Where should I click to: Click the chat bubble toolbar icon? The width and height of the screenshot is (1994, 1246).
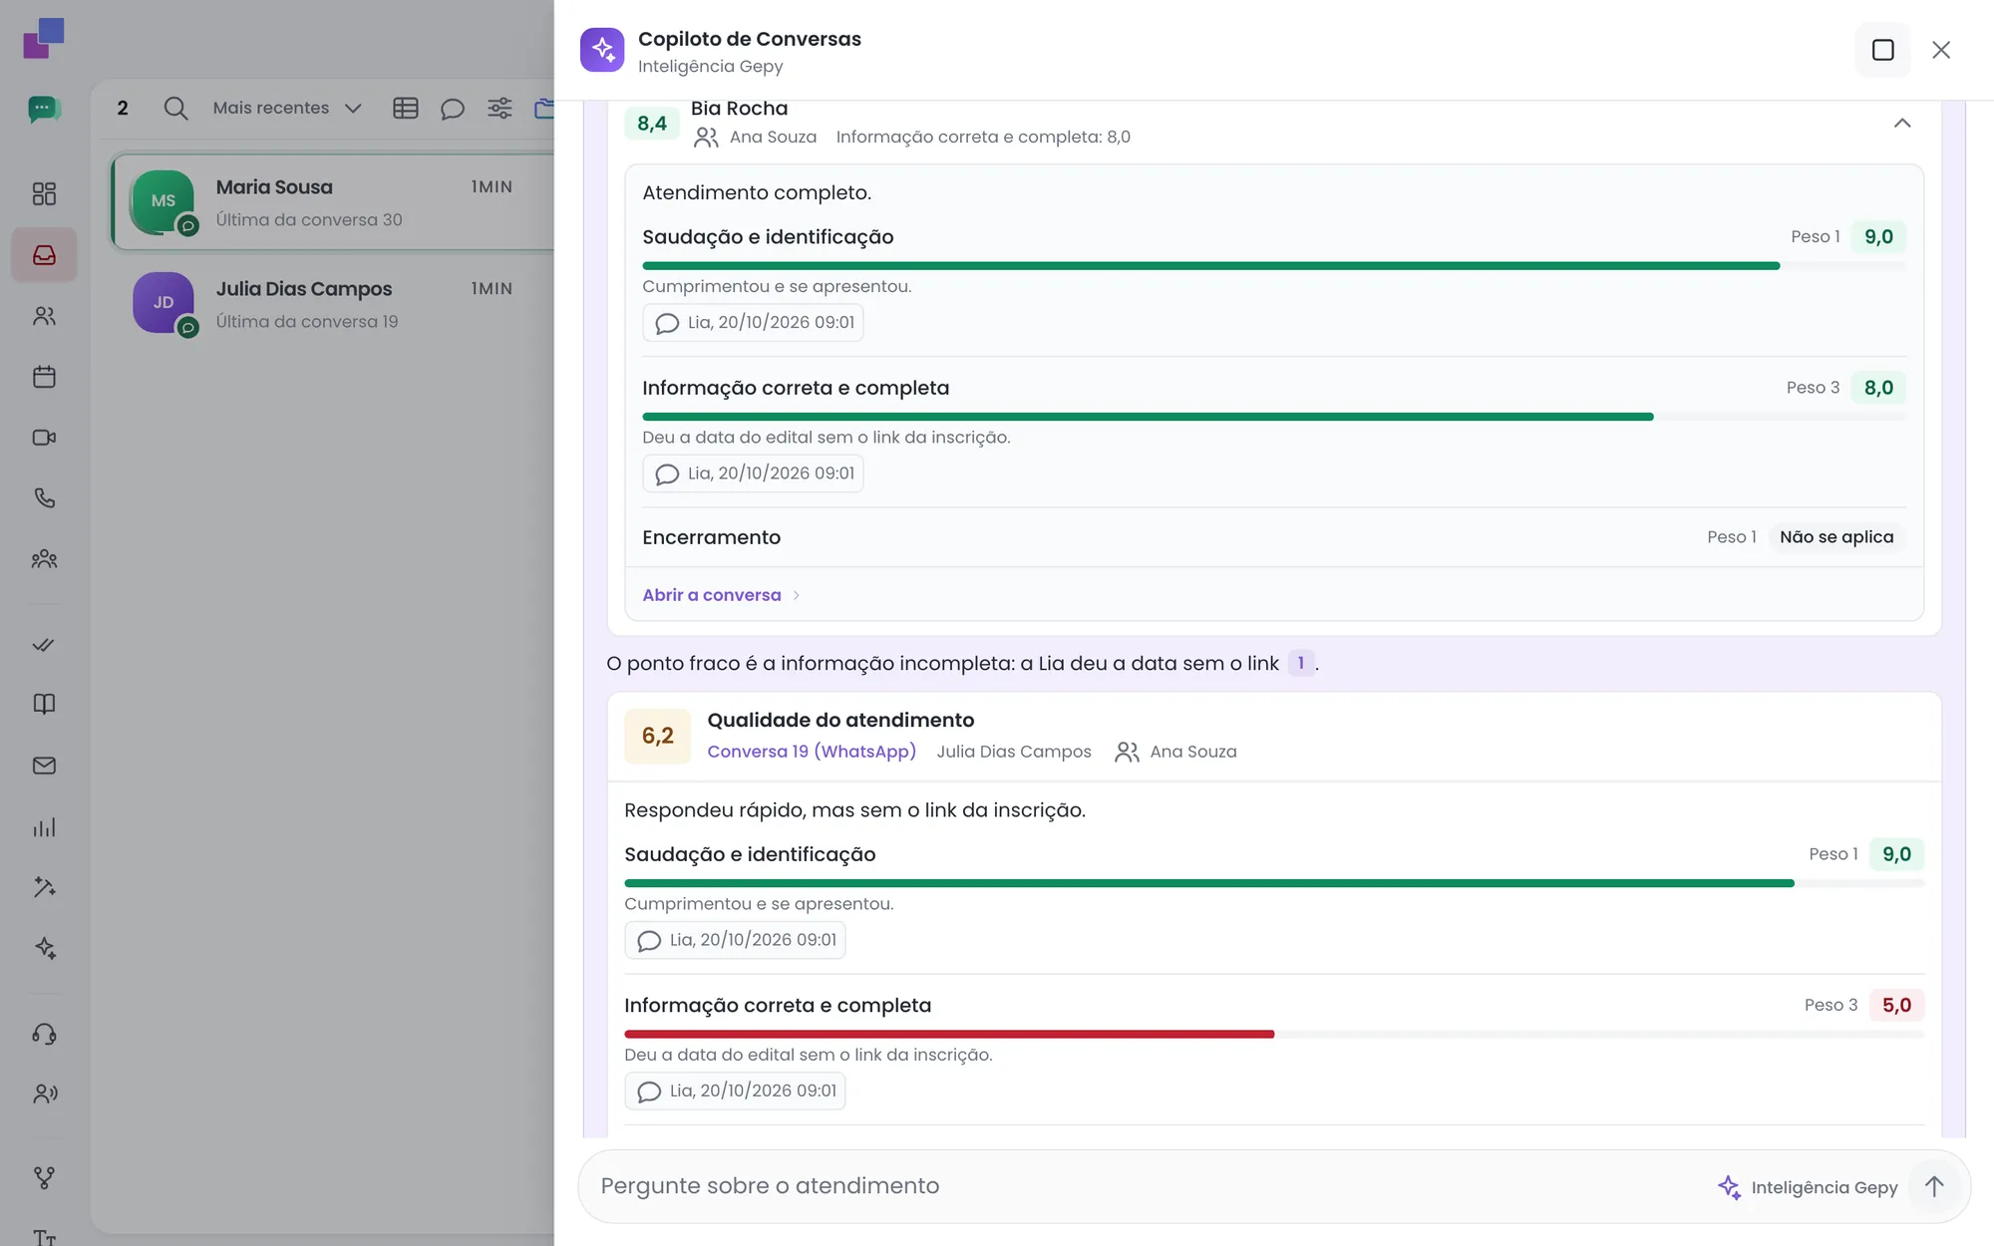pos(453,109)
